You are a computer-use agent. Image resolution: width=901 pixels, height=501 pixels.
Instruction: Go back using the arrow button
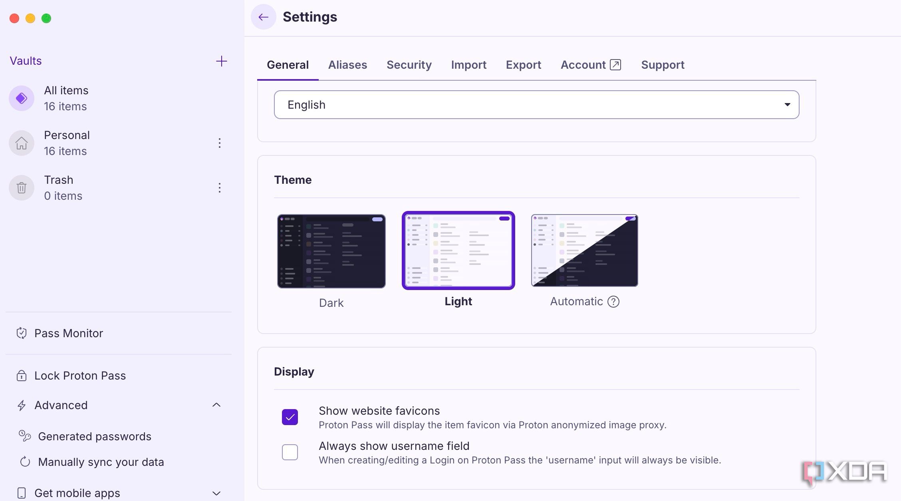[x=263, y=17]
